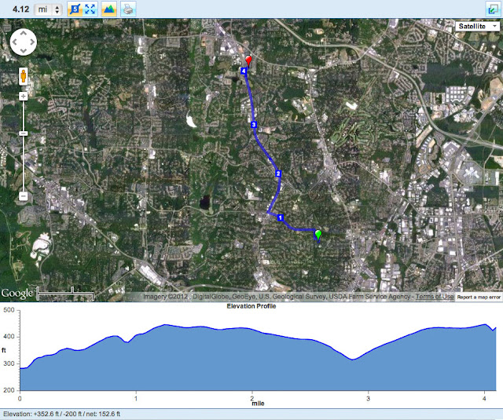Image resolution: width=503 pixels, height=420 pixels.
Task: Click mile marker 2 on the route
Action: pyautogui.click(x=278, y=173)
